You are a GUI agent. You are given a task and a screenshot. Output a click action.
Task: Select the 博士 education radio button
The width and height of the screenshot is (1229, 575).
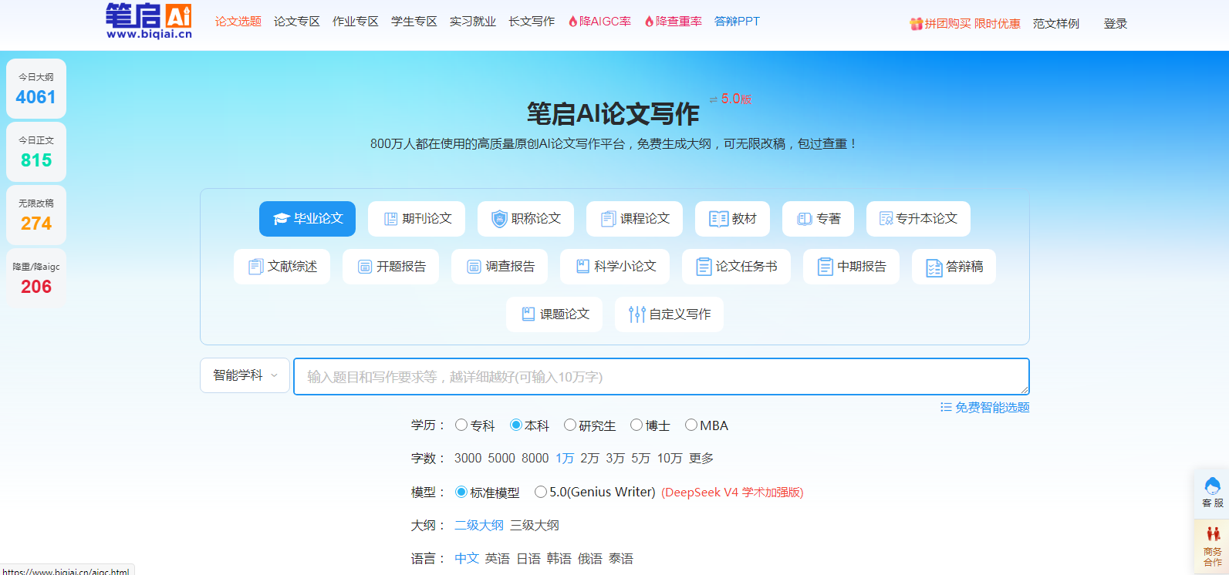[x=636, y=425]
